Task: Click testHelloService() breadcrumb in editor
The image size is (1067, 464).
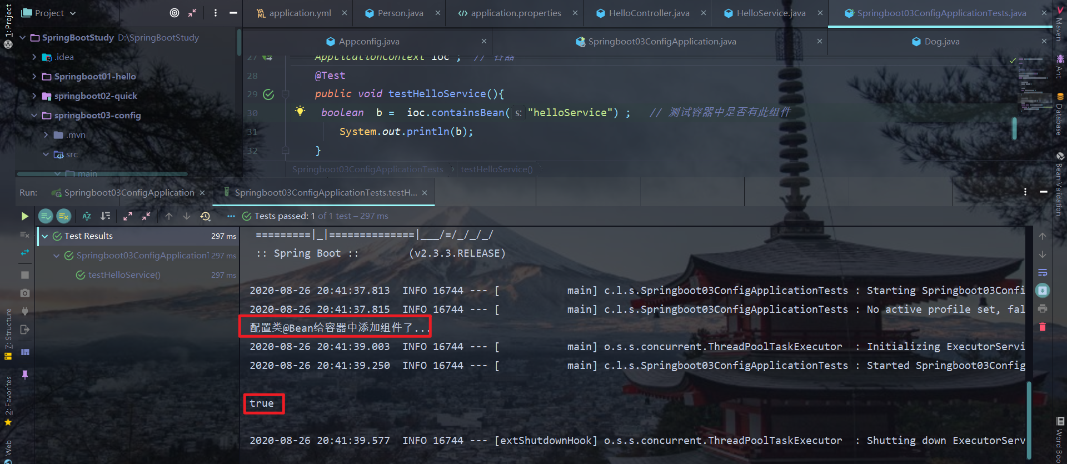Action: pos(496,169)
